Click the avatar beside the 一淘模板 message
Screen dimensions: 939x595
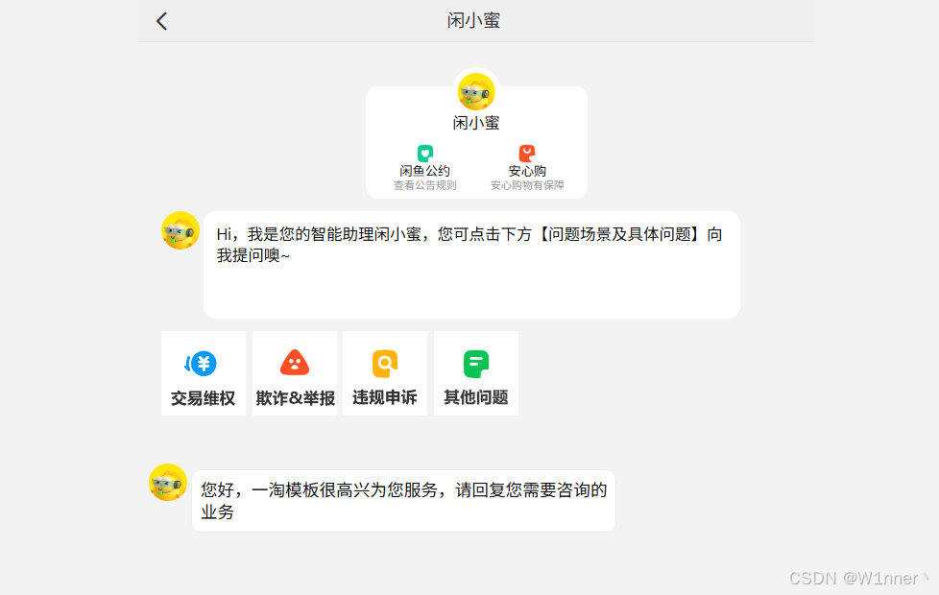click(168, 482)
